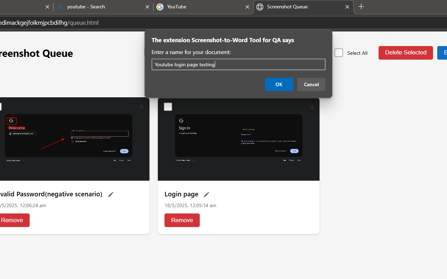Click the Login page title text
Screen dimensions: 447x279
(182, 194)
